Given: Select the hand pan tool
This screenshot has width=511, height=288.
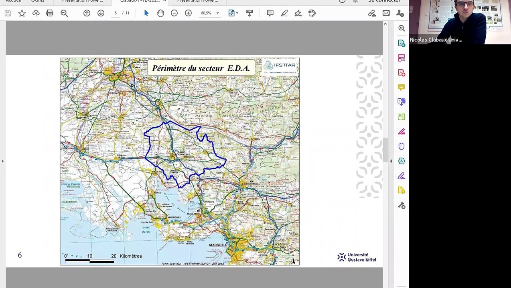Looking at the screenshot, I should [160, 13].
